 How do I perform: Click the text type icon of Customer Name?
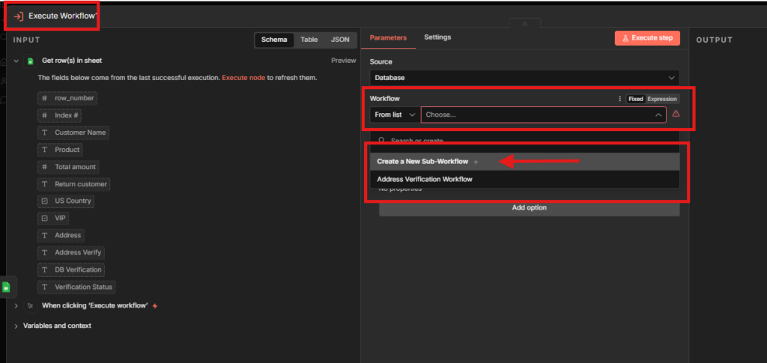tap(44, 132)
